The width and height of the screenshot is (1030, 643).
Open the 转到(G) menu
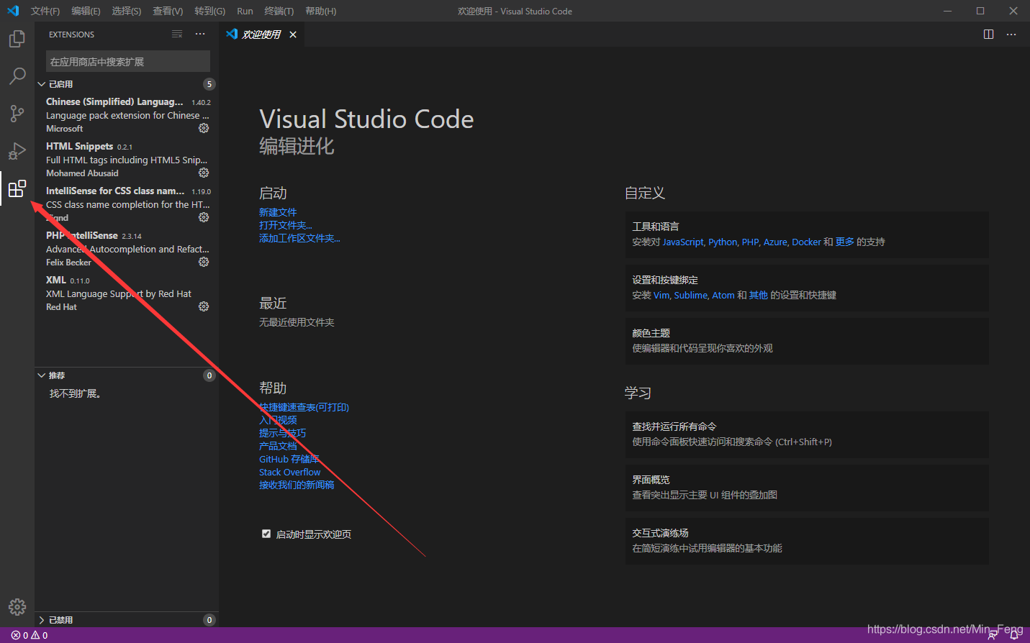209,11
